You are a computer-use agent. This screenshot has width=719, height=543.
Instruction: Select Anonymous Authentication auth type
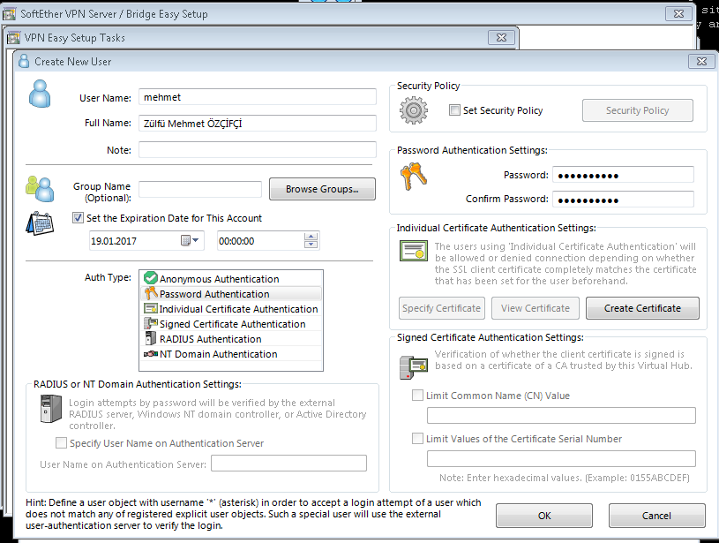point(230,279)
